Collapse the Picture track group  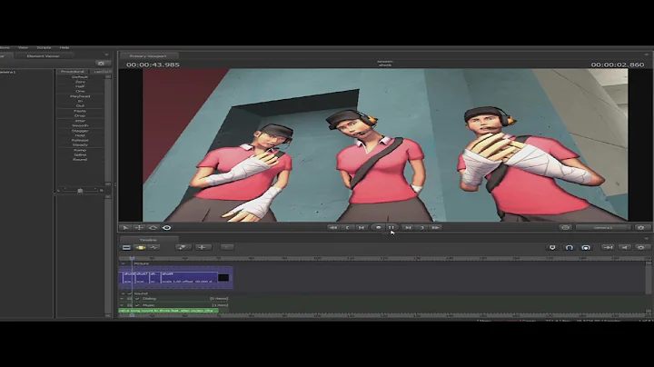[123, 263]
